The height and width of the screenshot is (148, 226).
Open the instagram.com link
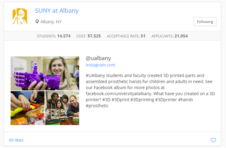(x=100, y=65)
